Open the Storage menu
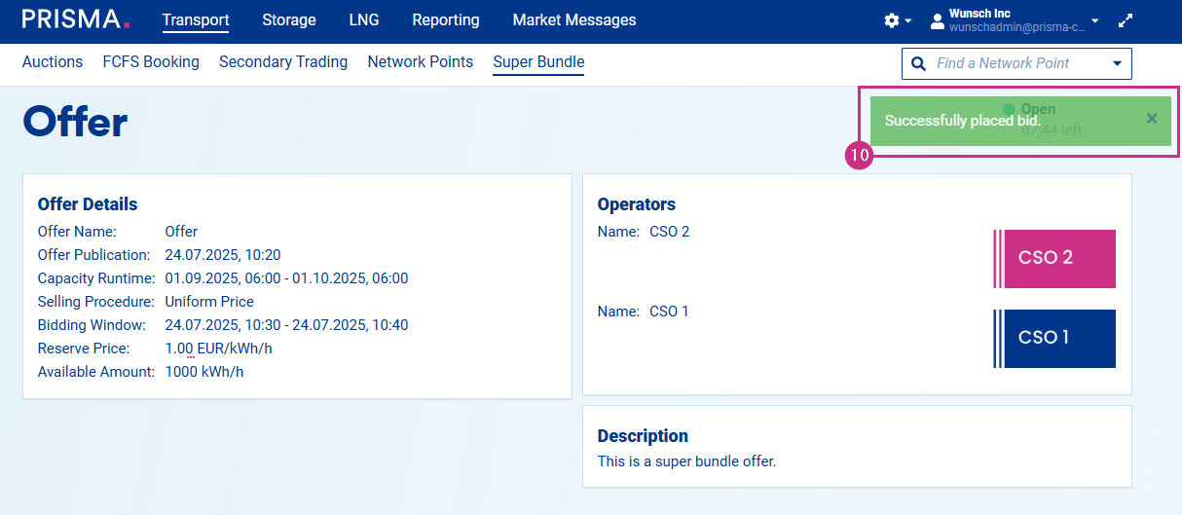Viewport: 1182px width, 515px height. point(289,20)
